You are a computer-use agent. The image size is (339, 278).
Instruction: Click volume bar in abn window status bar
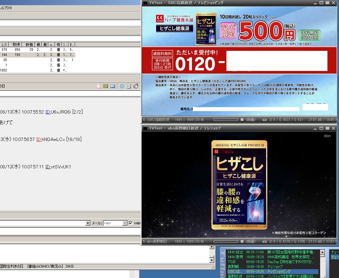click(x=225, y=241)
